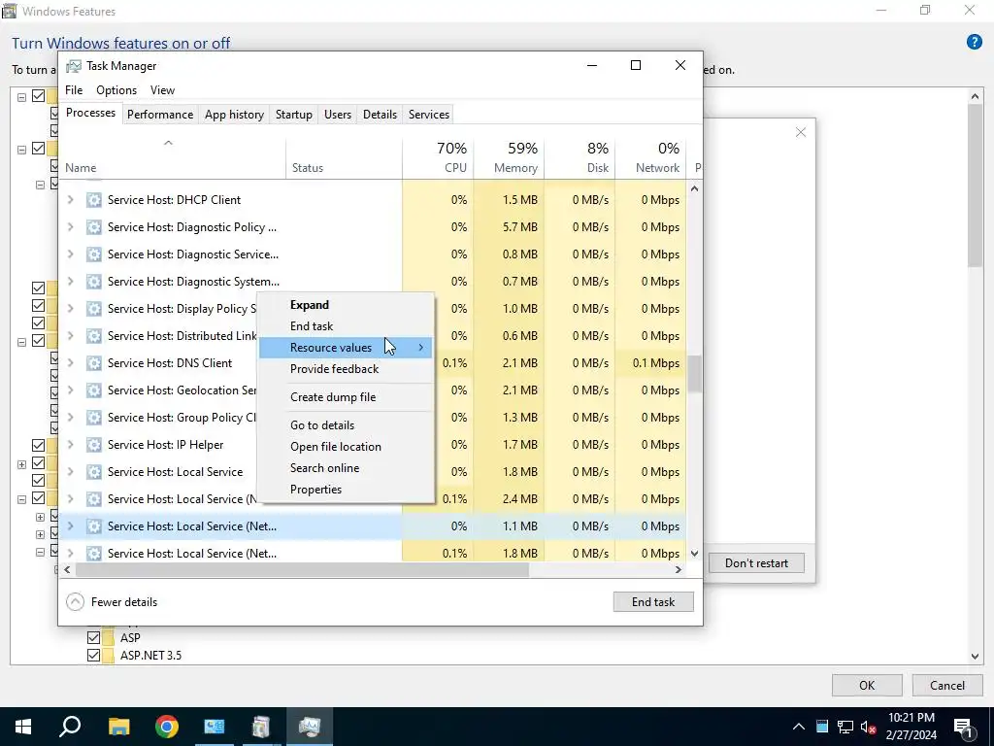Expand the Service Host: Diagnostic Policy row
This screenshot has height=746, width=994.
[70, 227]
